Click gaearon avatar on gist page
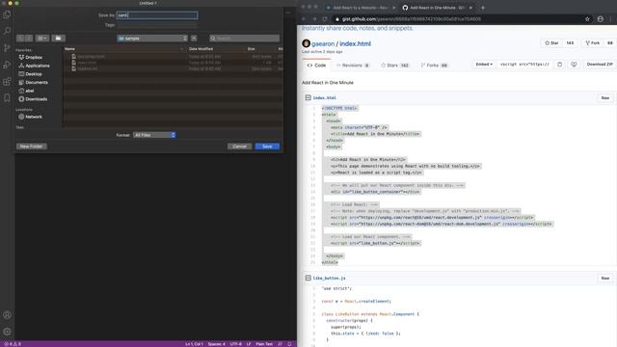Screen dimensions: 617x347 tap(307, 43)
